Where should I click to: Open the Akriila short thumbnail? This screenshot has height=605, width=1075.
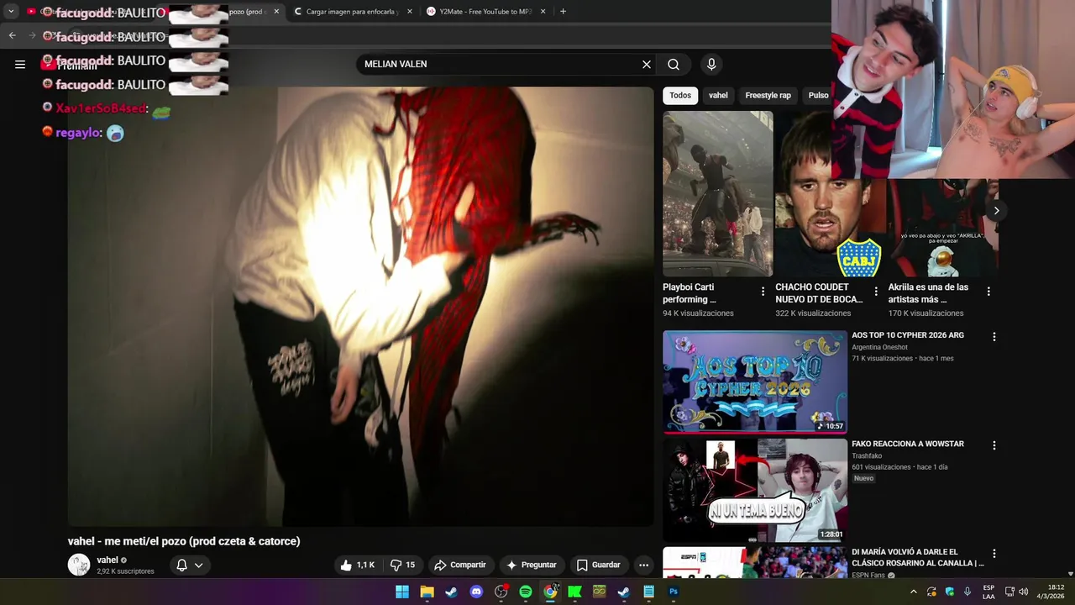point(943,228)
